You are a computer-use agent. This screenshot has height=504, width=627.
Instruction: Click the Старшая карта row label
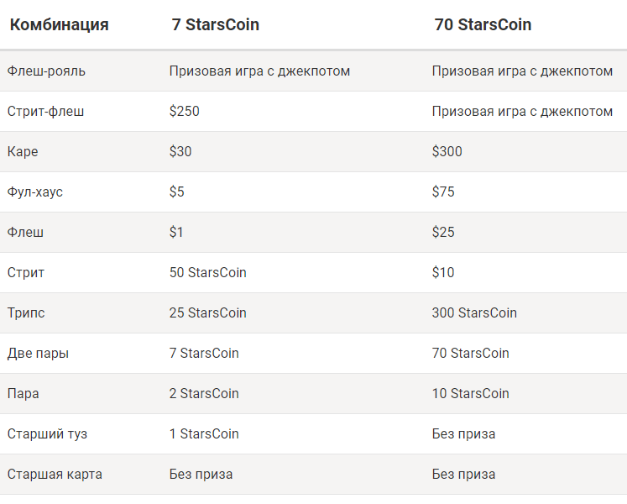[x=55, y=475]
